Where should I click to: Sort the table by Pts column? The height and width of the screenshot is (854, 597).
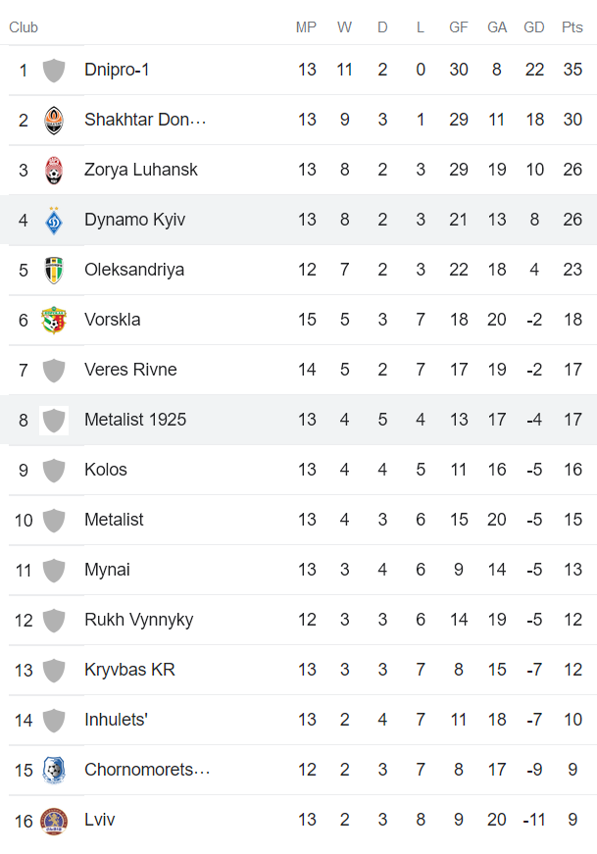coord(572,27)
